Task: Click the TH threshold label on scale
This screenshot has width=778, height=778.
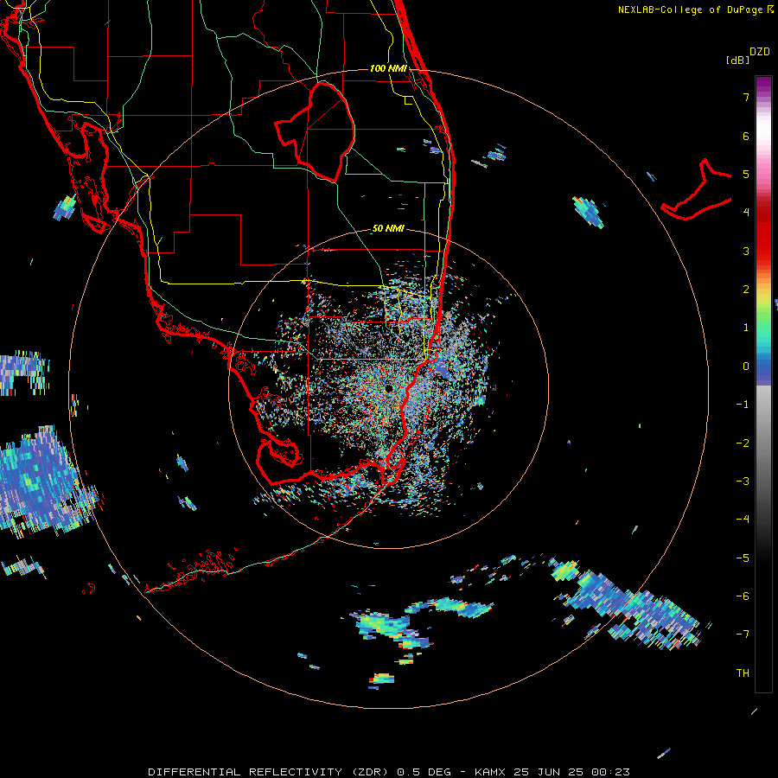Action: [743, 673]
